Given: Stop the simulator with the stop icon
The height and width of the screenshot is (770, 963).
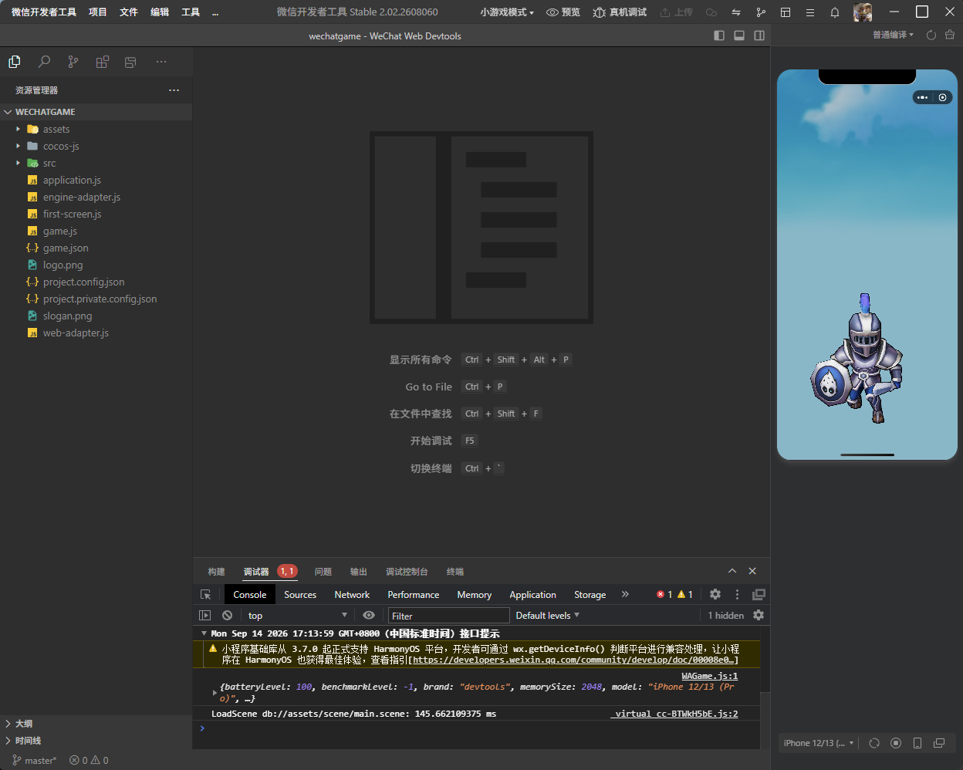Looking at the screenshot, I should pos(896,743).
